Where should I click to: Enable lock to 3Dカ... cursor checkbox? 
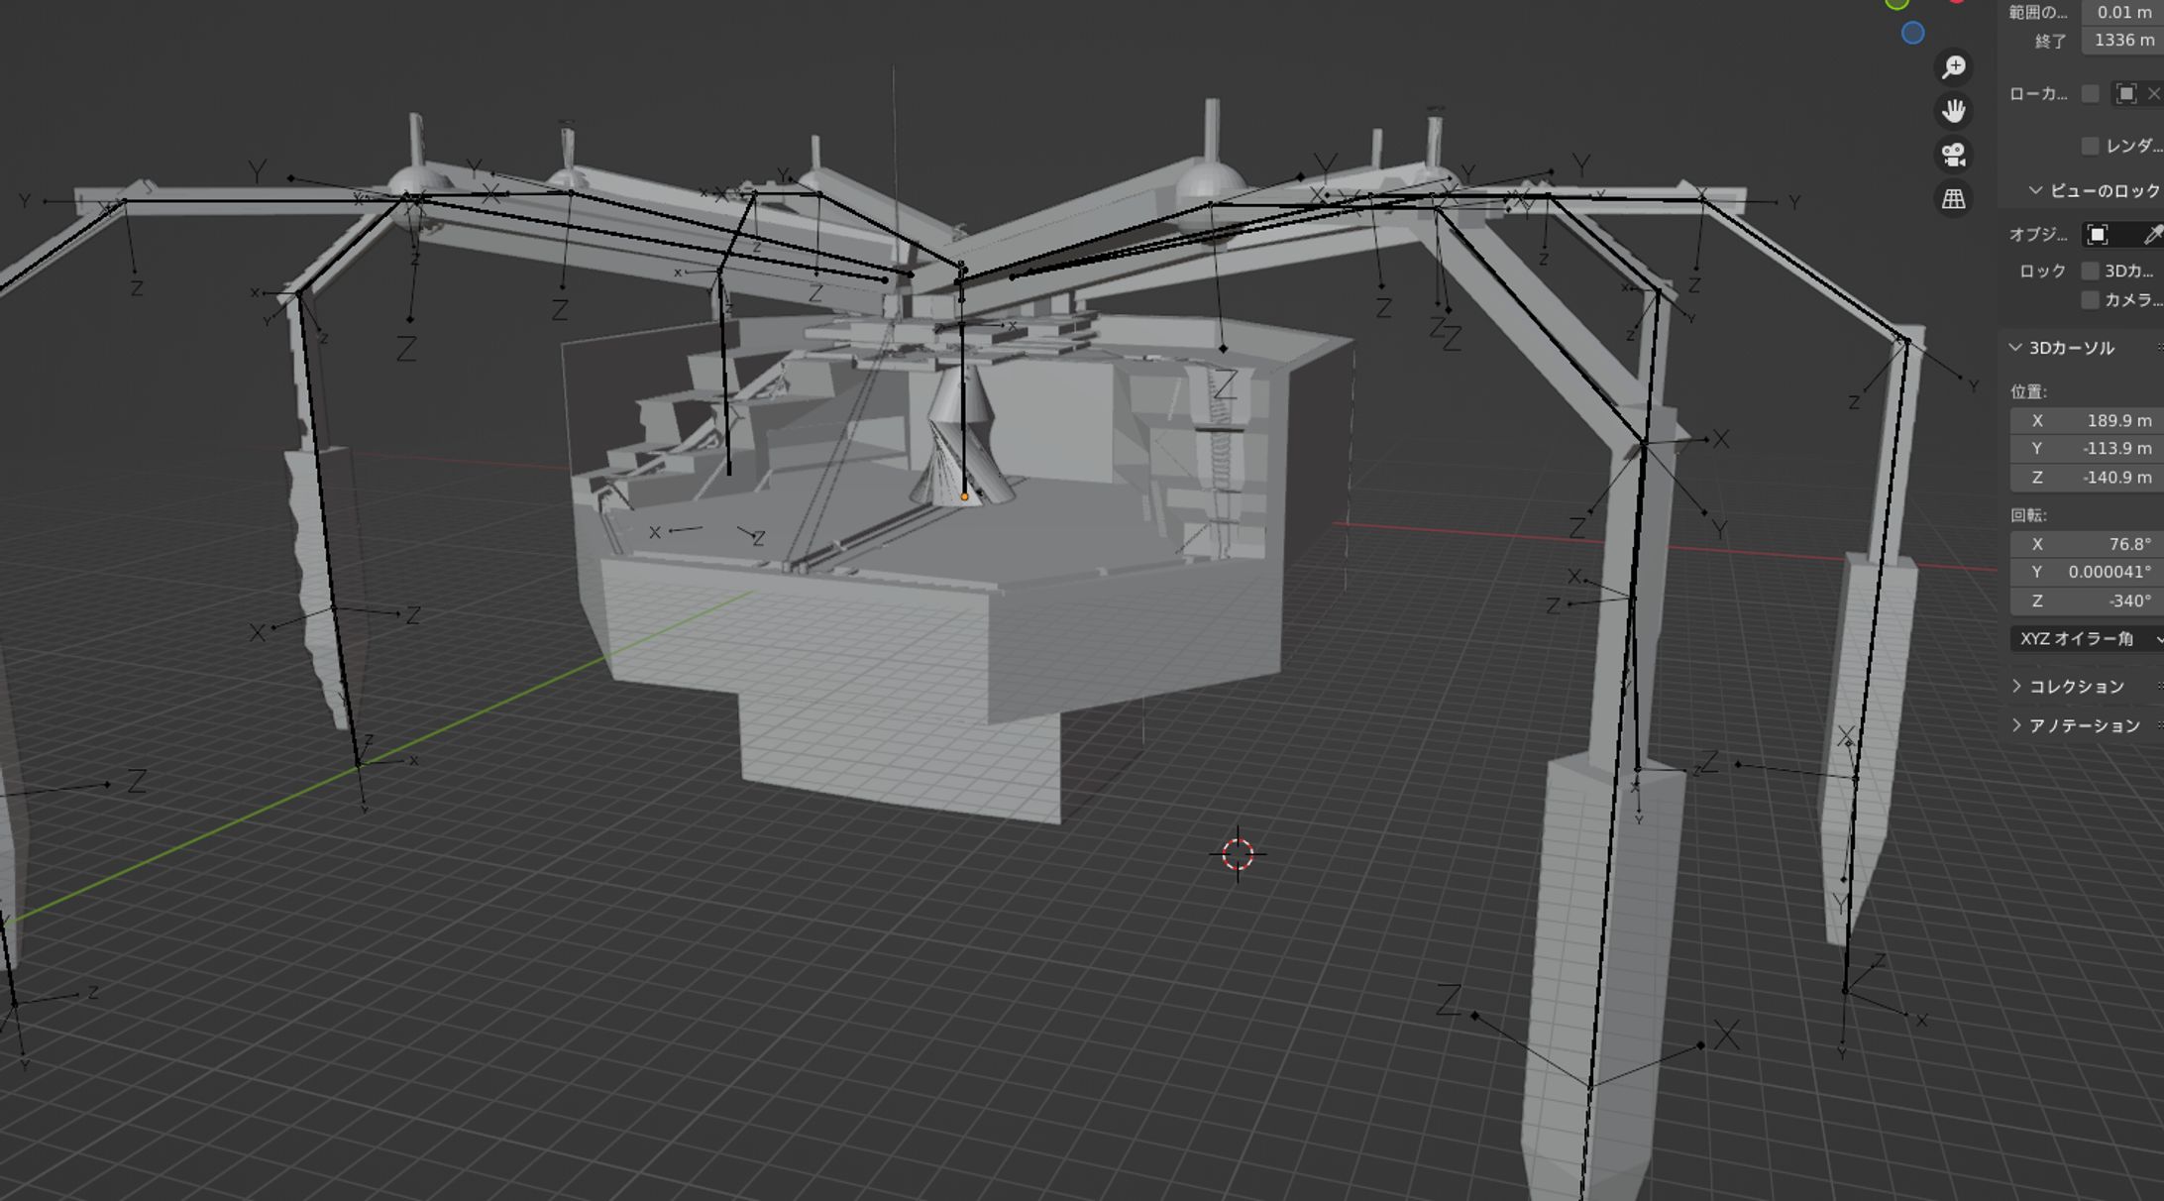tap(2090, 272)
